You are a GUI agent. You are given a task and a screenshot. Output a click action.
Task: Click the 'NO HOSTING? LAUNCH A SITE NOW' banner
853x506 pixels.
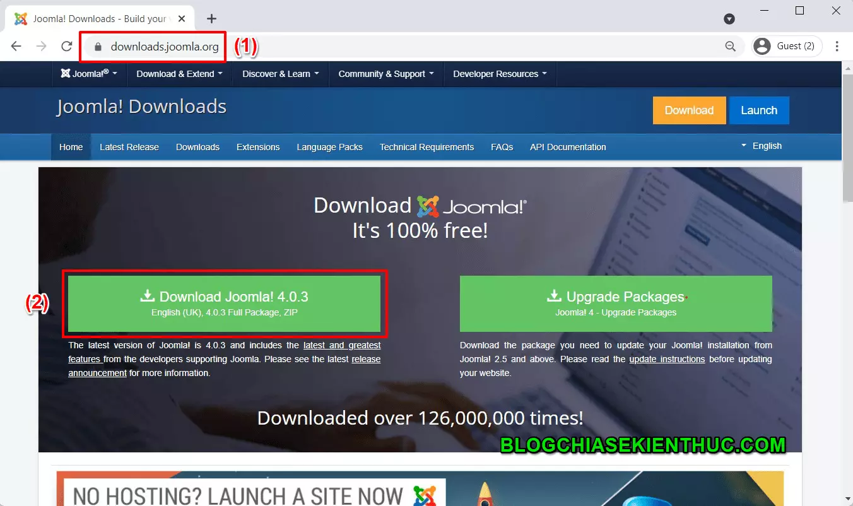(420, 489)
